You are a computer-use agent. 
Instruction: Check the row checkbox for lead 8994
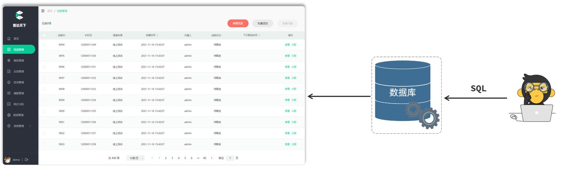(44, 45)
